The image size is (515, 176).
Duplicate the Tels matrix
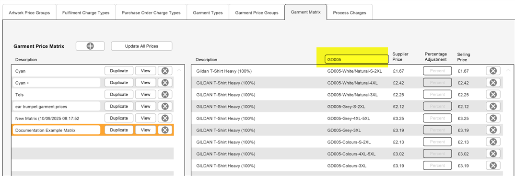(x=119, y=94)
